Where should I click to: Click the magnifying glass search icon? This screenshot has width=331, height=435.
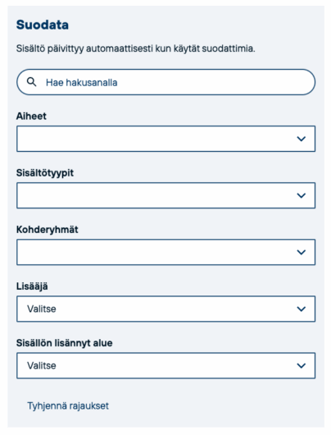[x=32, y=82]
